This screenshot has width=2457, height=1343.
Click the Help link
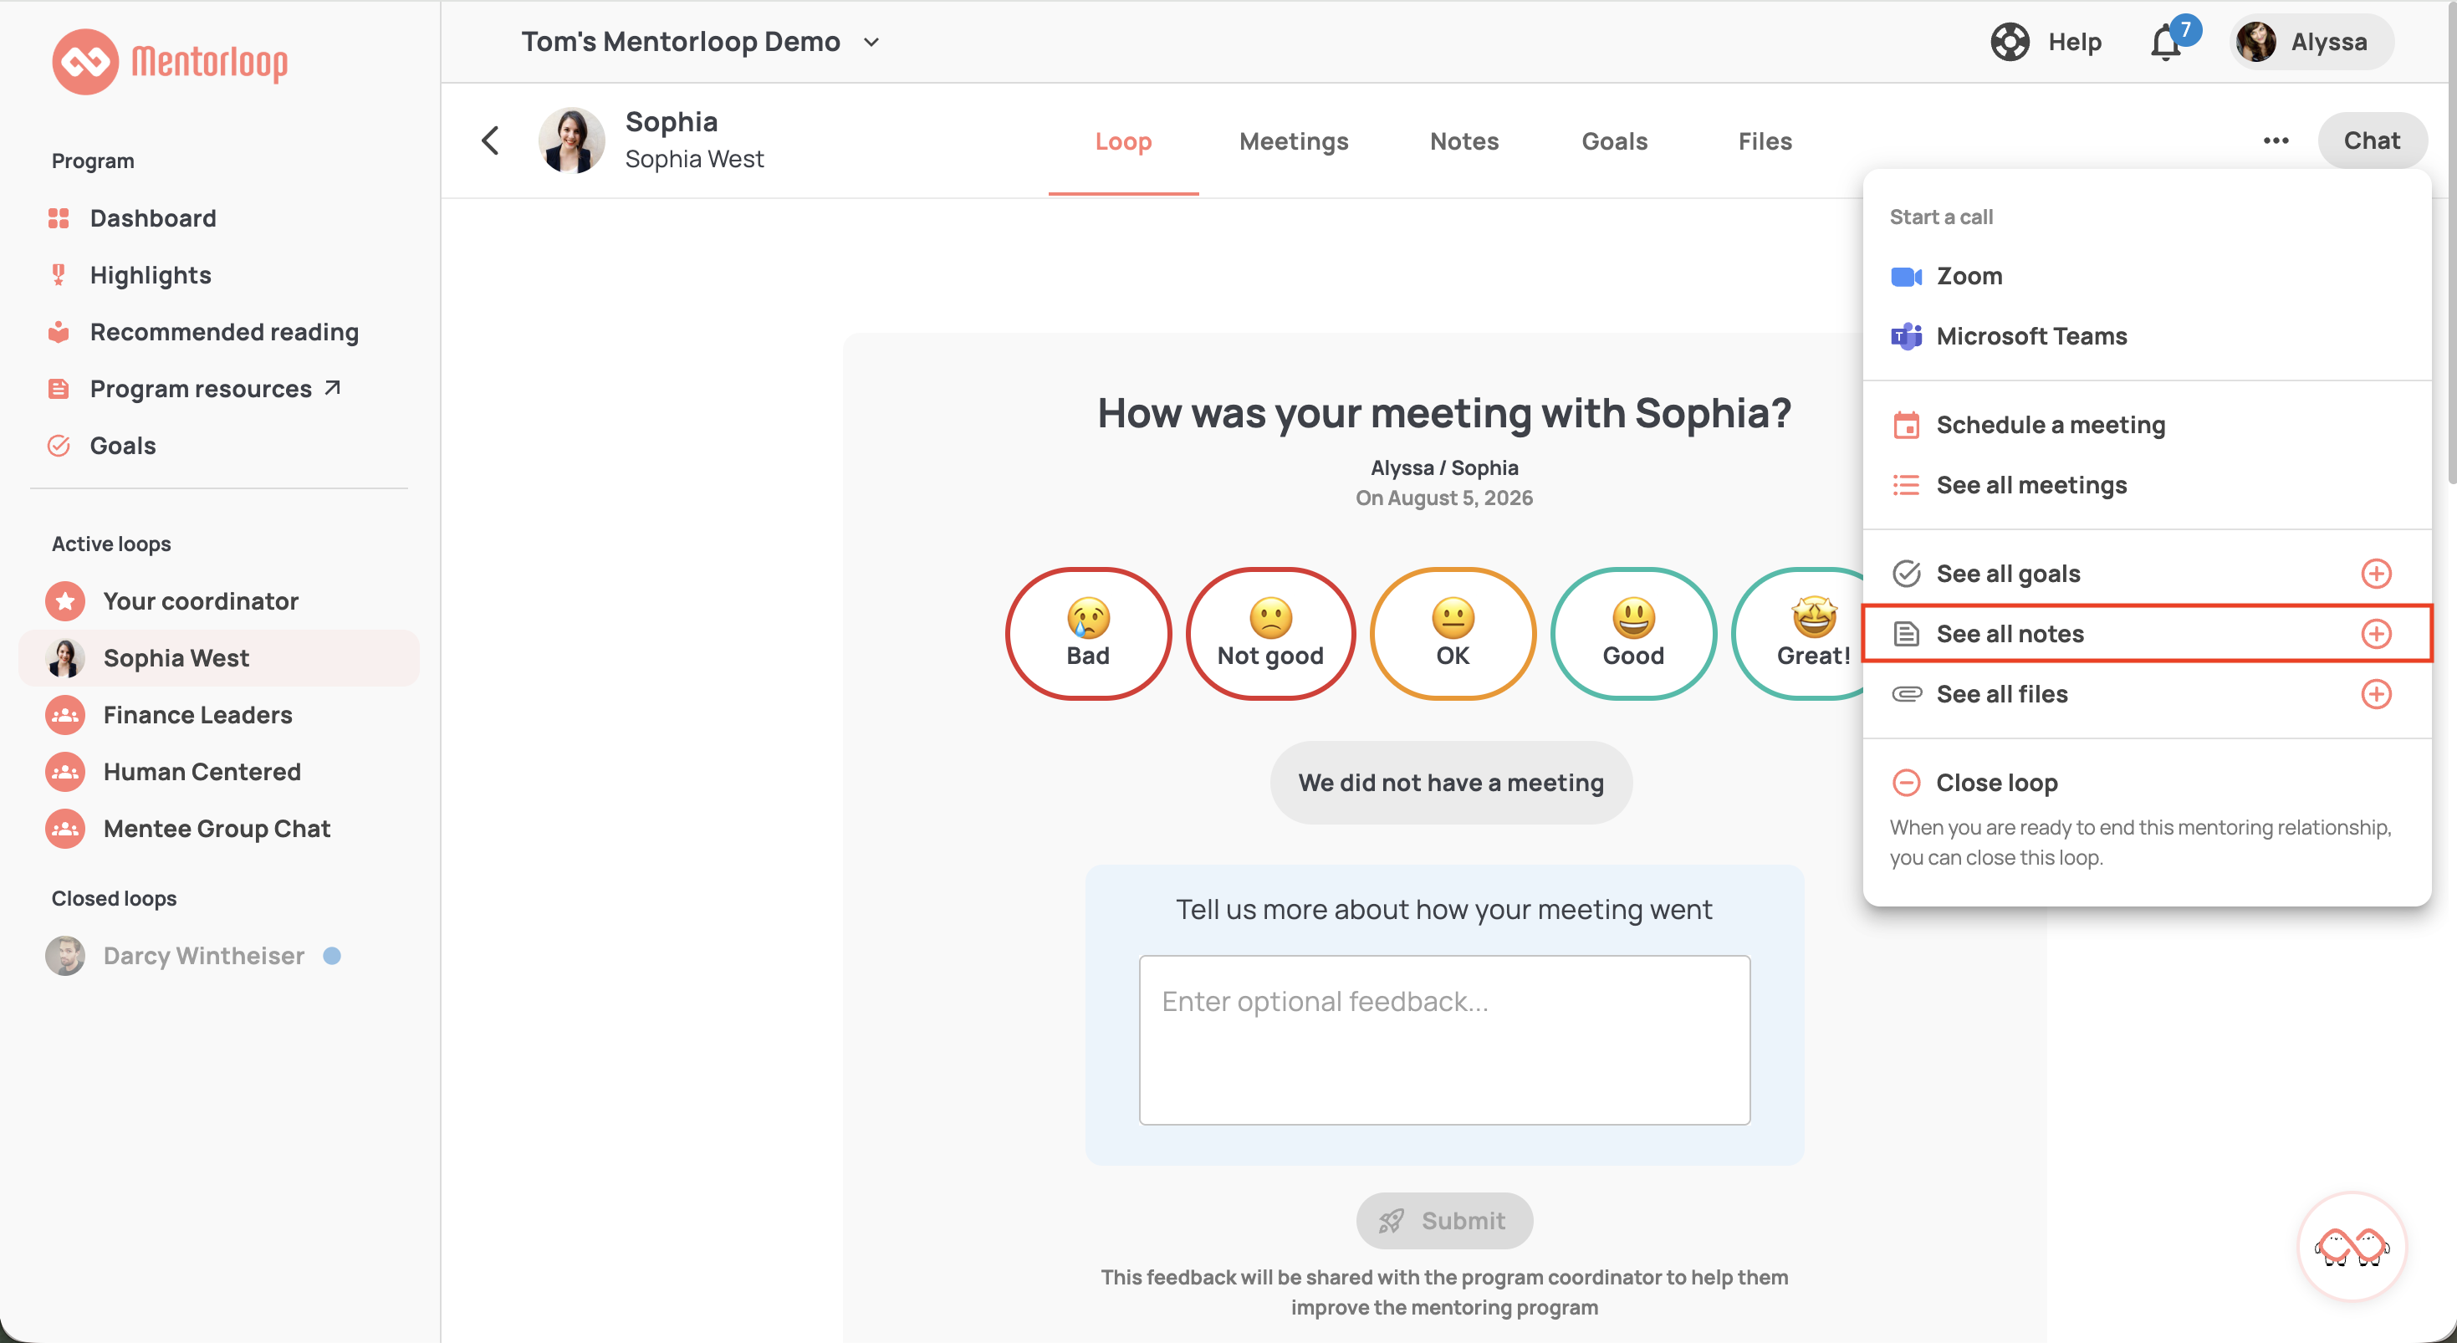(x=2075, y=42)
